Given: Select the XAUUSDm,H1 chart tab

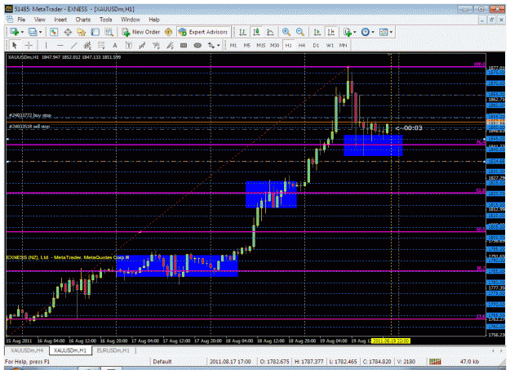Looking at the screenshot, I should click(70, 350).
